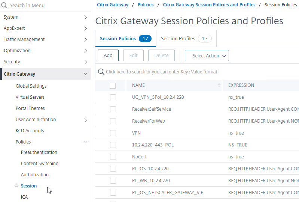The width and height of the screenshot is (299, 202).
Task: Click the NAME column sort arrows
Action: coord(219,85)
